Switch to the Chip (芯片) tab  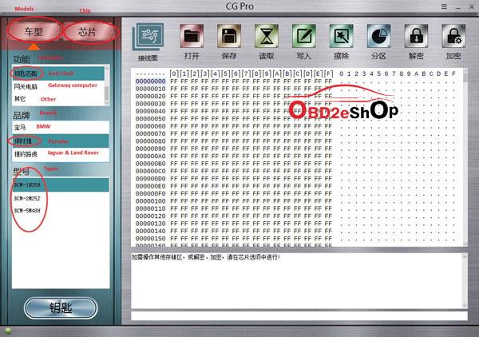click(x=87, y=31)
